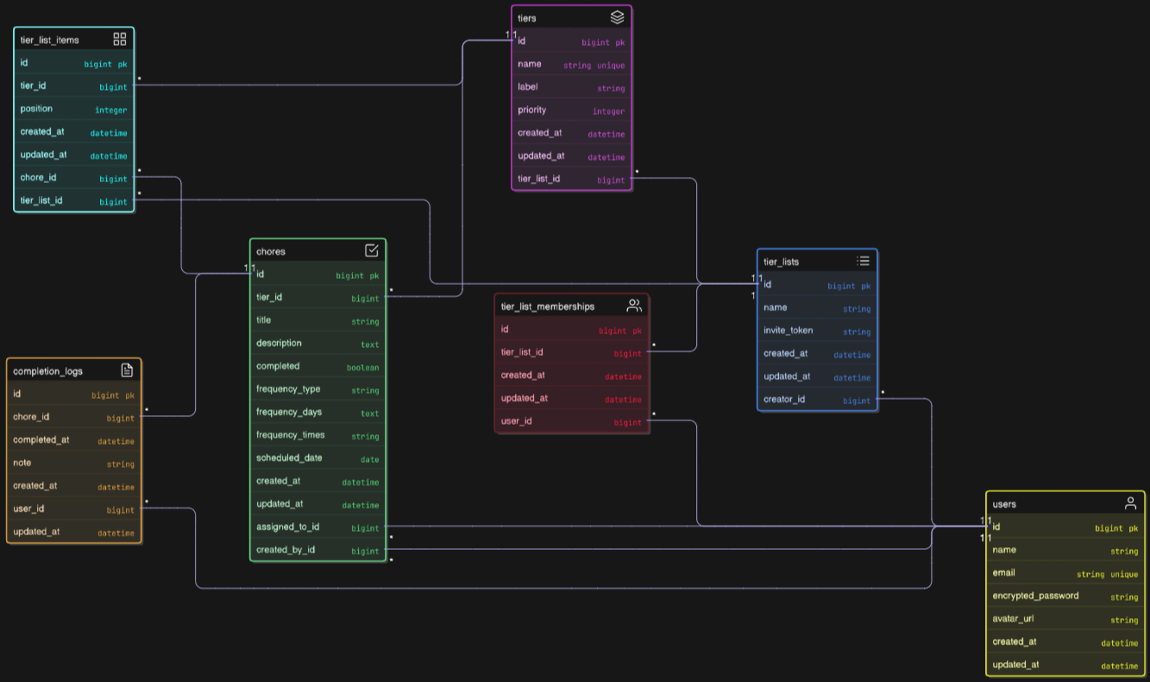This screenshot has width=1150, height=682.
Task: Click the name row in tiers table
Action: coord(572,65)
